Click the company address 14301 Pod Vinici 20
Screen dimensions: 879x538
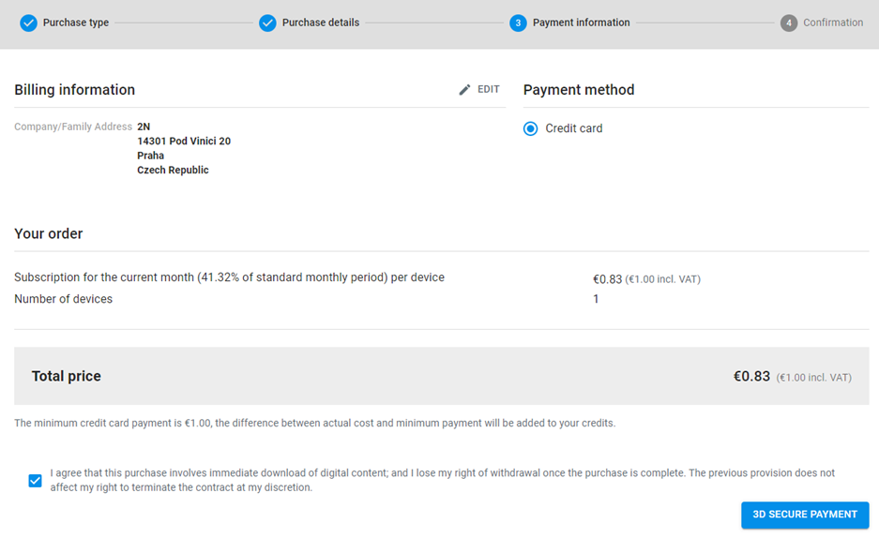pyautogui.click(x=184, y=142)
